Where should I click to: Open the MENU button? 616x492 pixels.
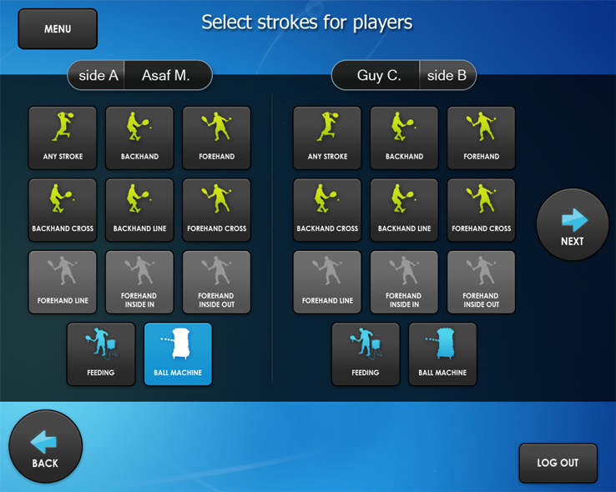point(58,29)
